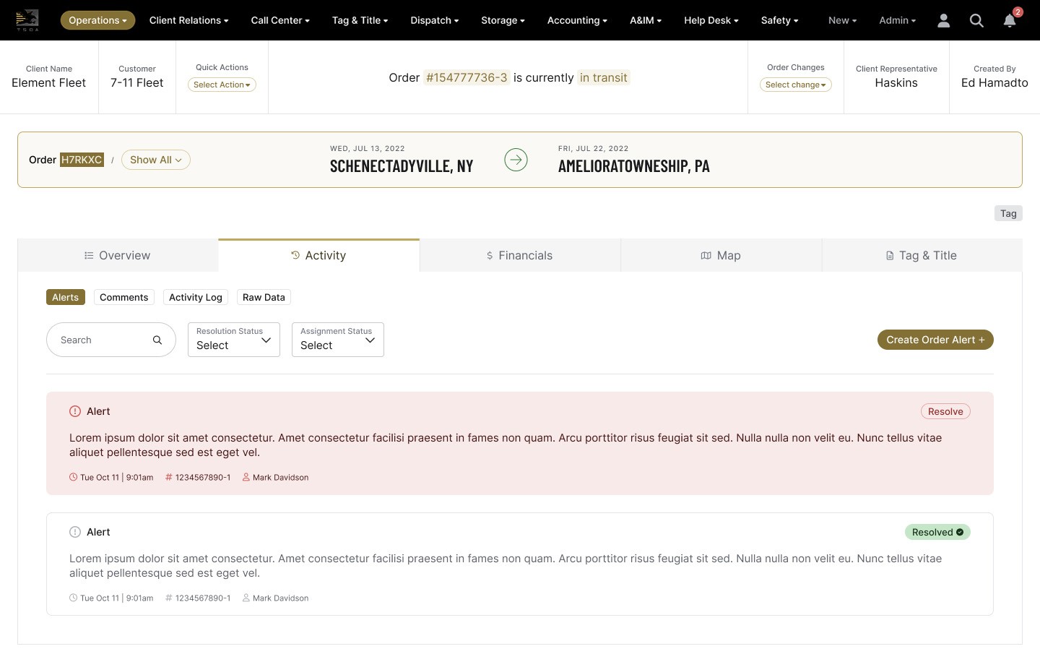Click the company logo in the navbar

pos(27,20)
